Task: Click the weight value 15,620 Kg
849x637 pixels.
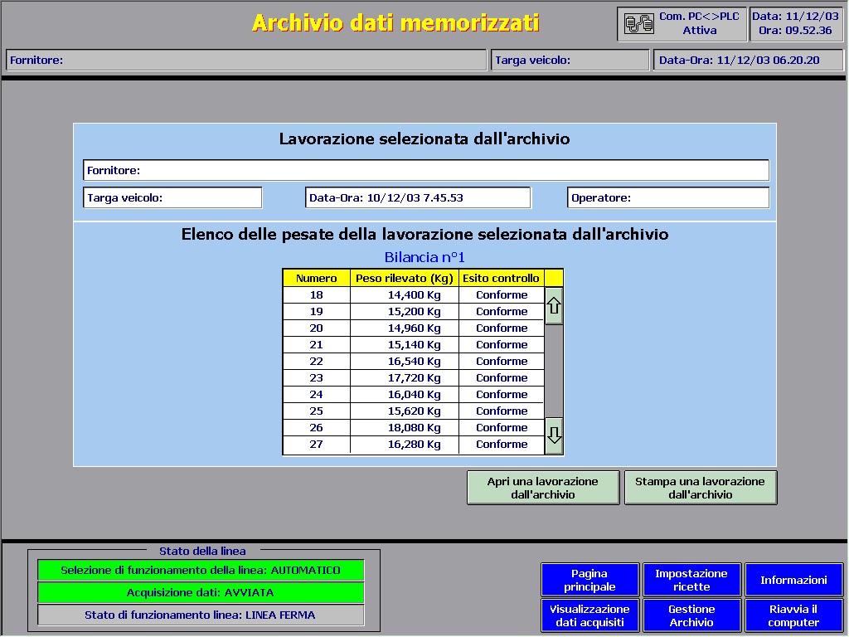Action: [415, 411]
